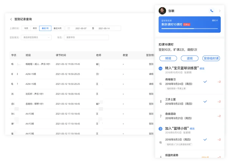Open the 签到情况 dropdown
230x163 pixels.
click(x=36, y=37)
